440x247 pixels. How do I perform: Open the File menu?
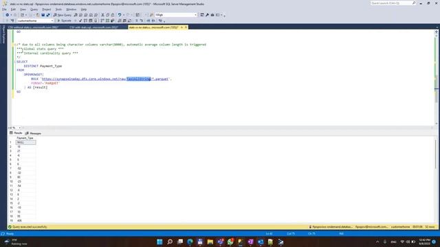5,9
